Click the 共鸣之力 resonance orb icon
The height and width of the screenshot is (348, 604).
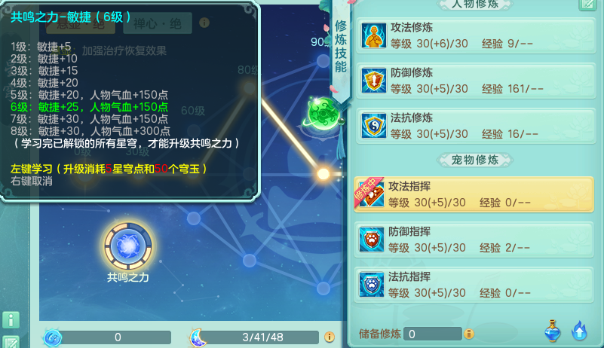point(128,246)
